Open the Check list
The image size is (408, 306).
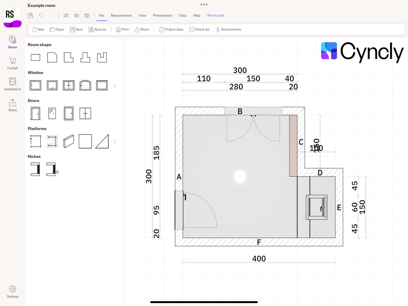[199, 29]
